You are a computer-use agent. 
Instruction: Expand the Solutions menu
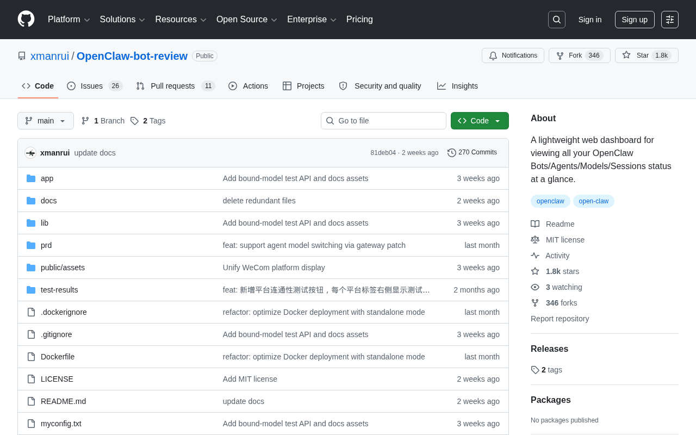click(x=122, y=20)
